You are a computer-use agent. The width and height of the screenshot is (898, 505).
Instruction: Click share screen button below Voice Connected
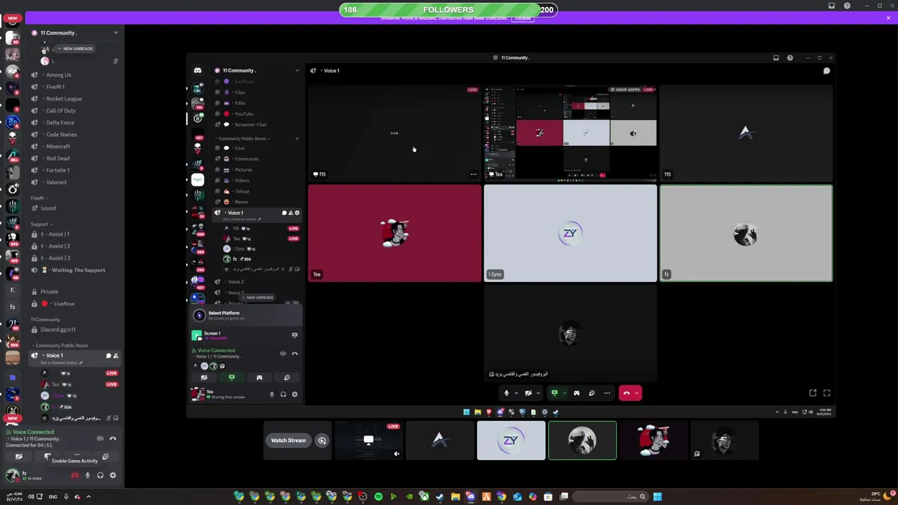coord(48,457)
